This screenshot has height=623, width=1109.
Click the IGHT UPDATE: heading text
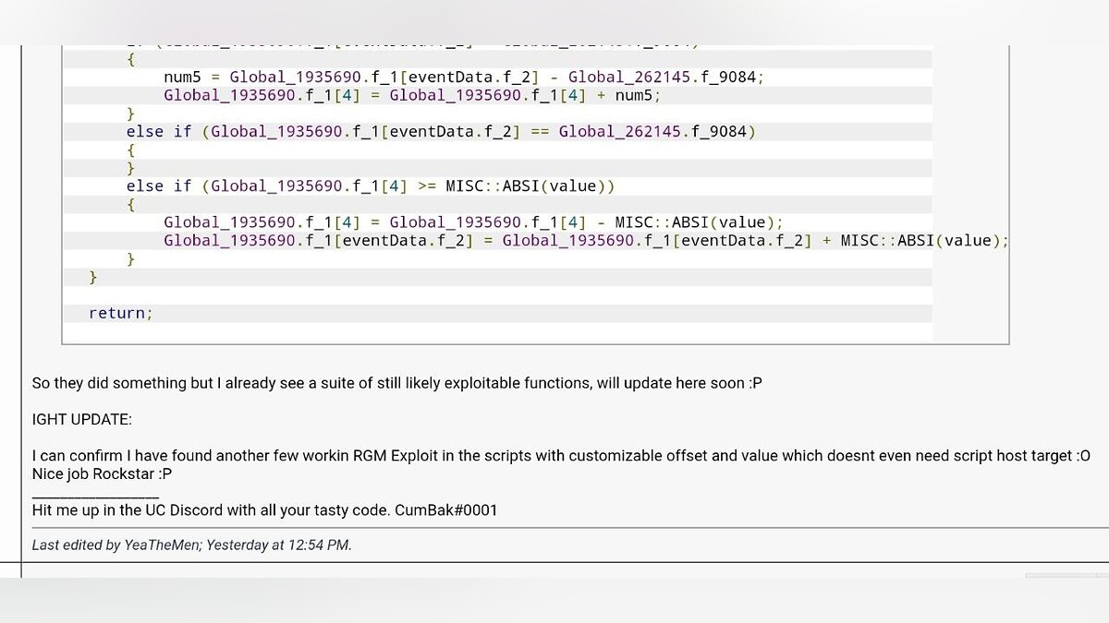click(x=81, y=419)
